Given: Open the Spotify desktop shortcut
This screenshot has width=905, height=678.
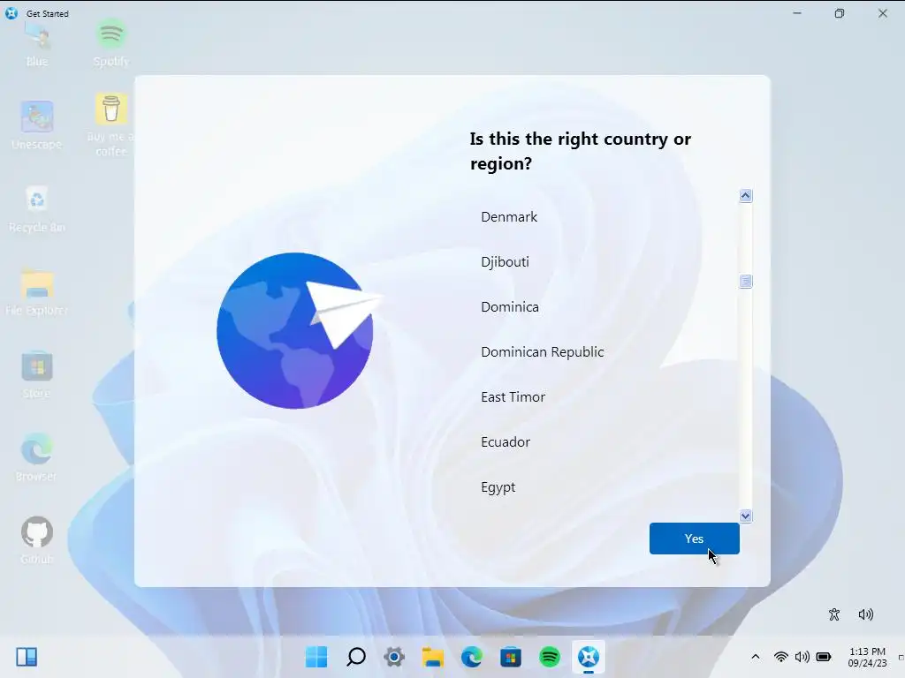Looking at the screenshot, I should [x=110, y=42].
